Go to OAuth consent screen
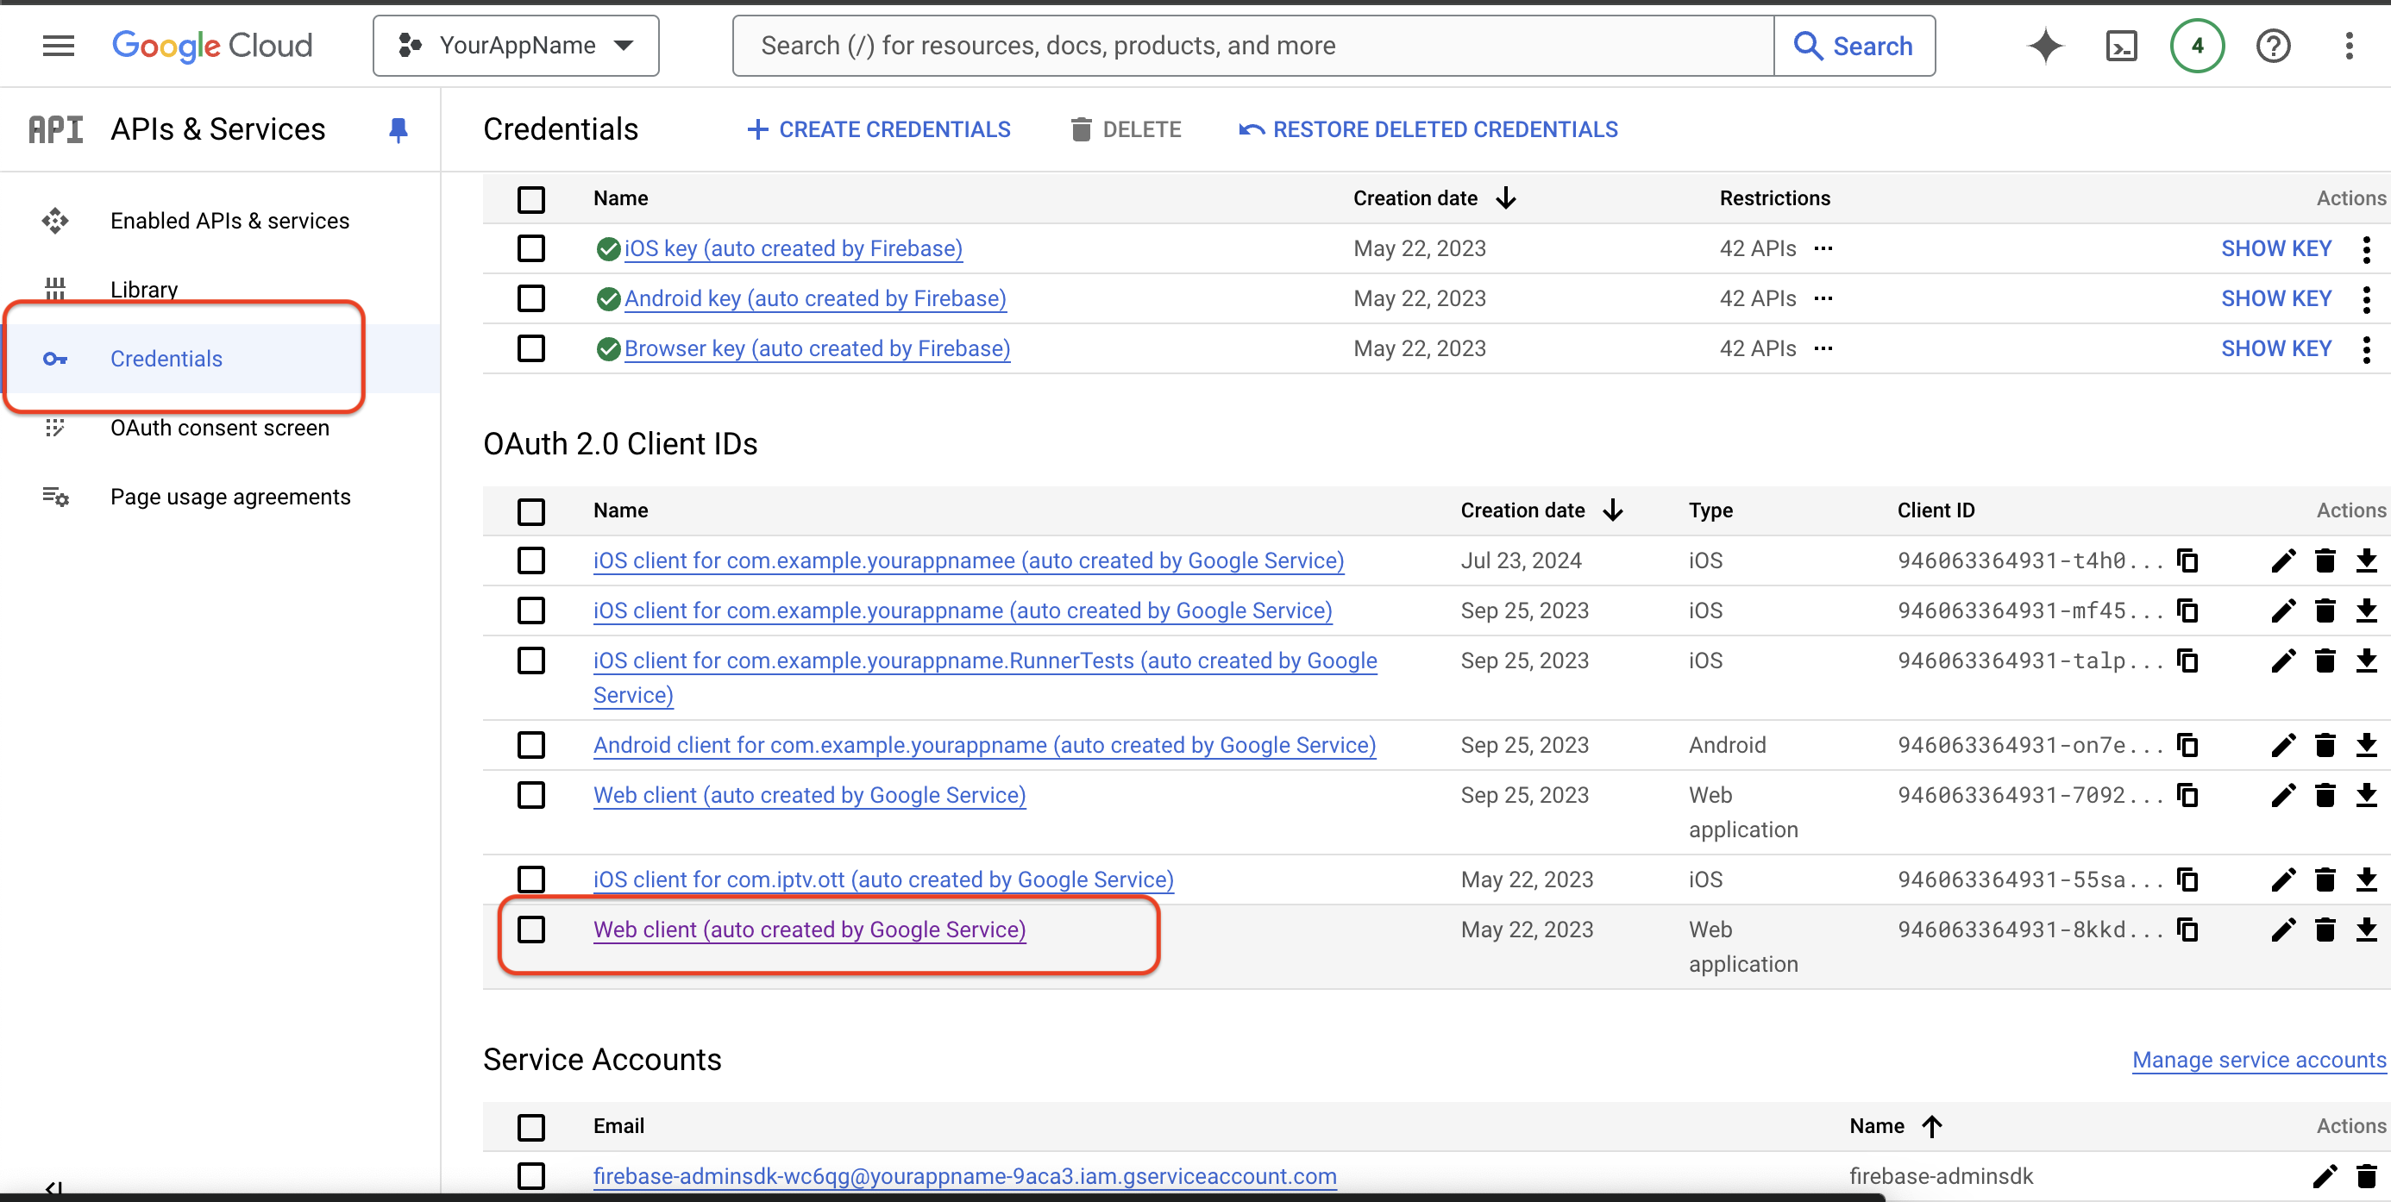The image size is (2391, 1202). [219, 428]
